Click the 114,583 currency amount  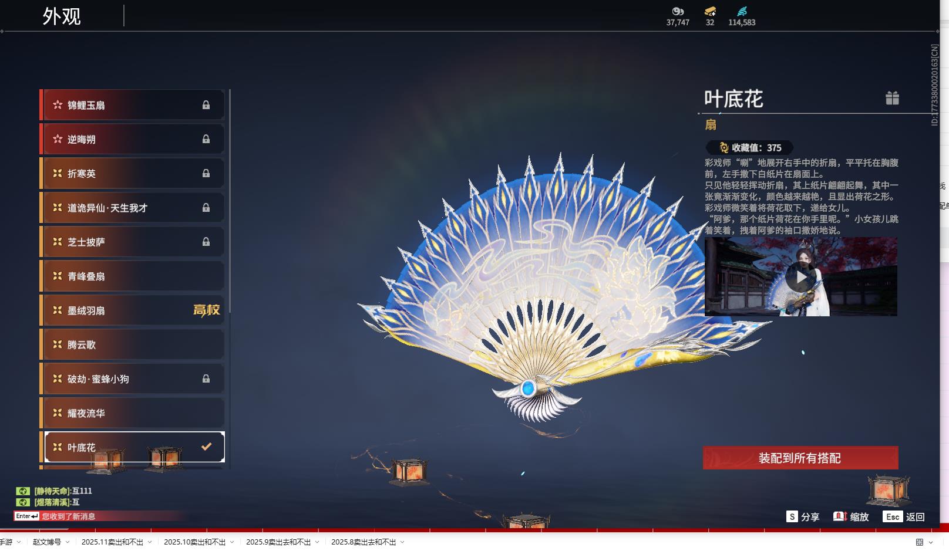742,22
